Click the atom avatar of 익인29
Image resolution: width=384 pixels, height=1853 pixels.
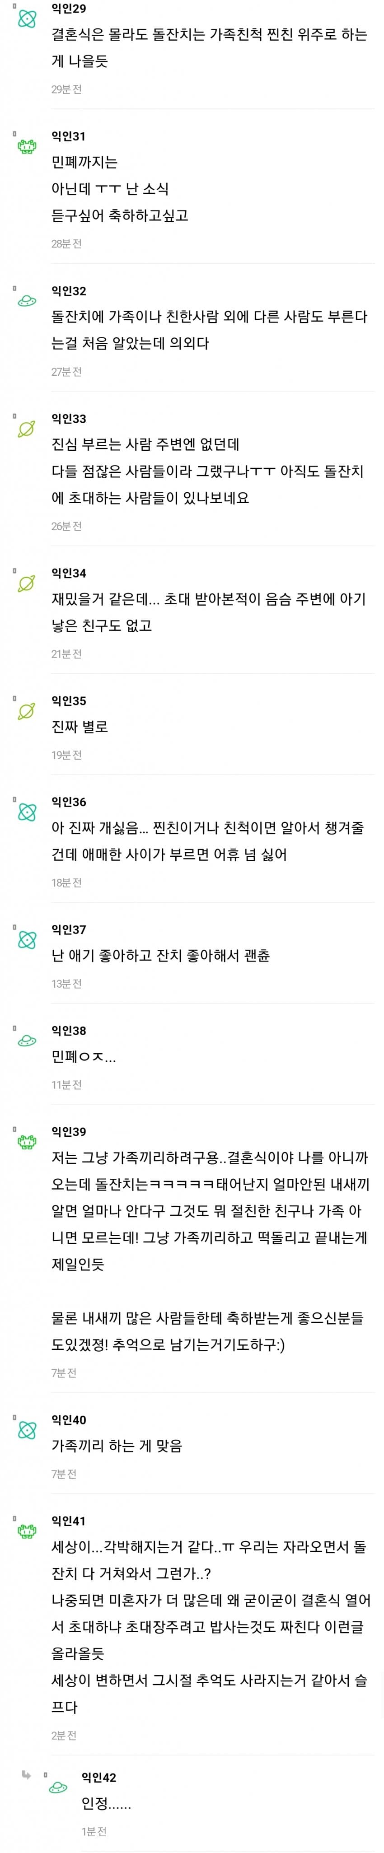[x=27, y=19]
